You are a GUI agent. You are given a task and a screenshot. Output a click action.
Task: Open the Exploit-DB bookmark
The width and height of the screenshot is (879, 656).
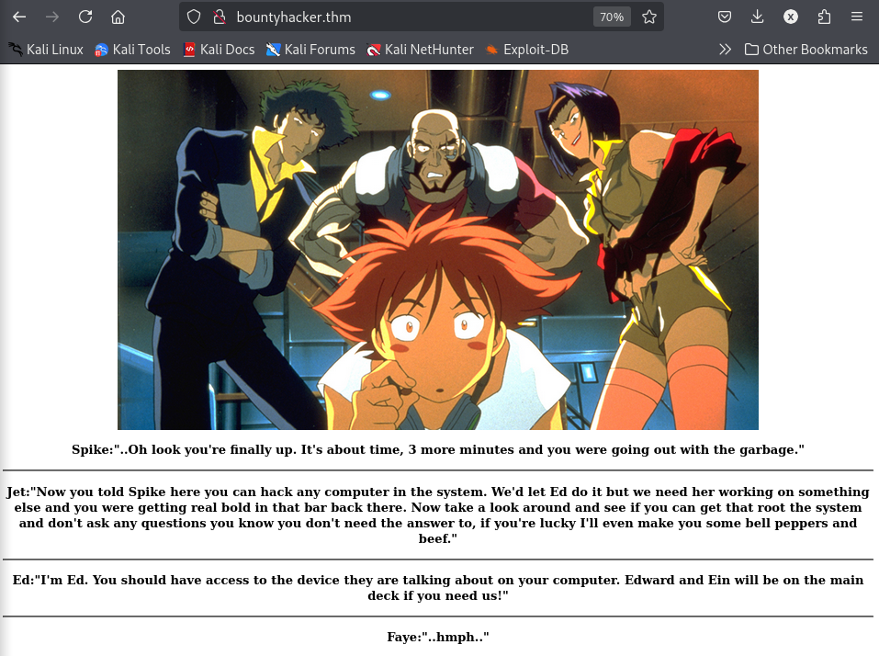(x=527, y=50)
